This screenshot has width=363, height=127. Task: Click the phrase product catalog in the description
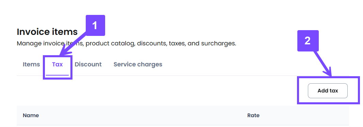tap(110, 43)
